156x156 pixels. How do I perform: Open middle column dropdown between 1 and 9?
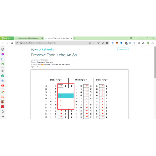click(86, 105)
